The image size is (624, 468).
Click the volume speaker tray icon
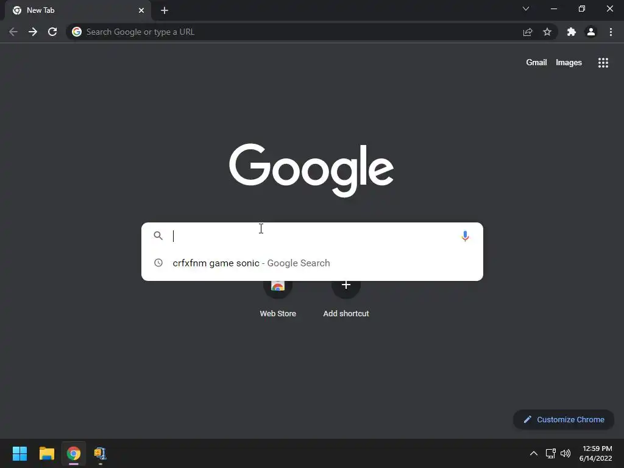565,453
